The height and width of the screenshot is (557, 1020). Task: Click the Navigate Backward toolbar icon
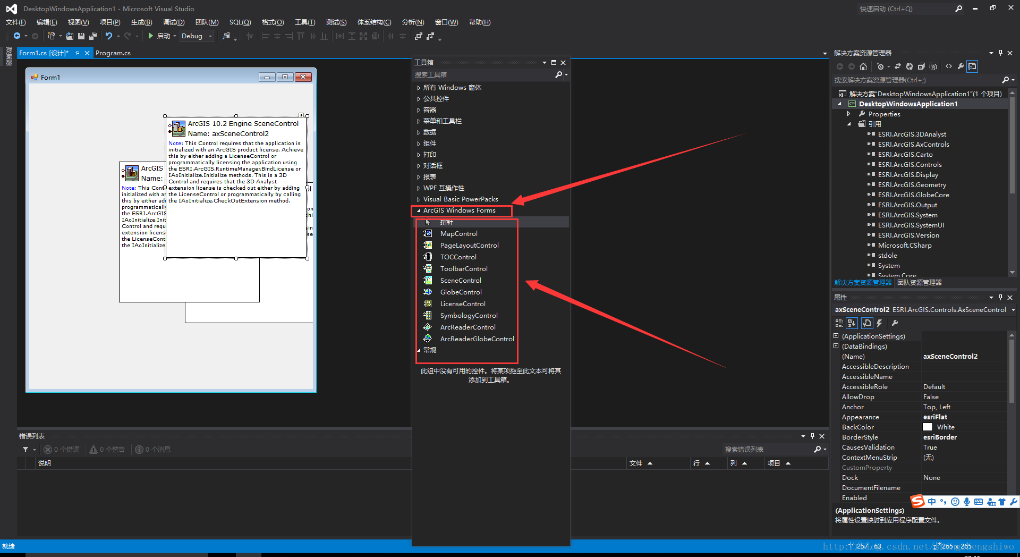(x=17, y=36)
